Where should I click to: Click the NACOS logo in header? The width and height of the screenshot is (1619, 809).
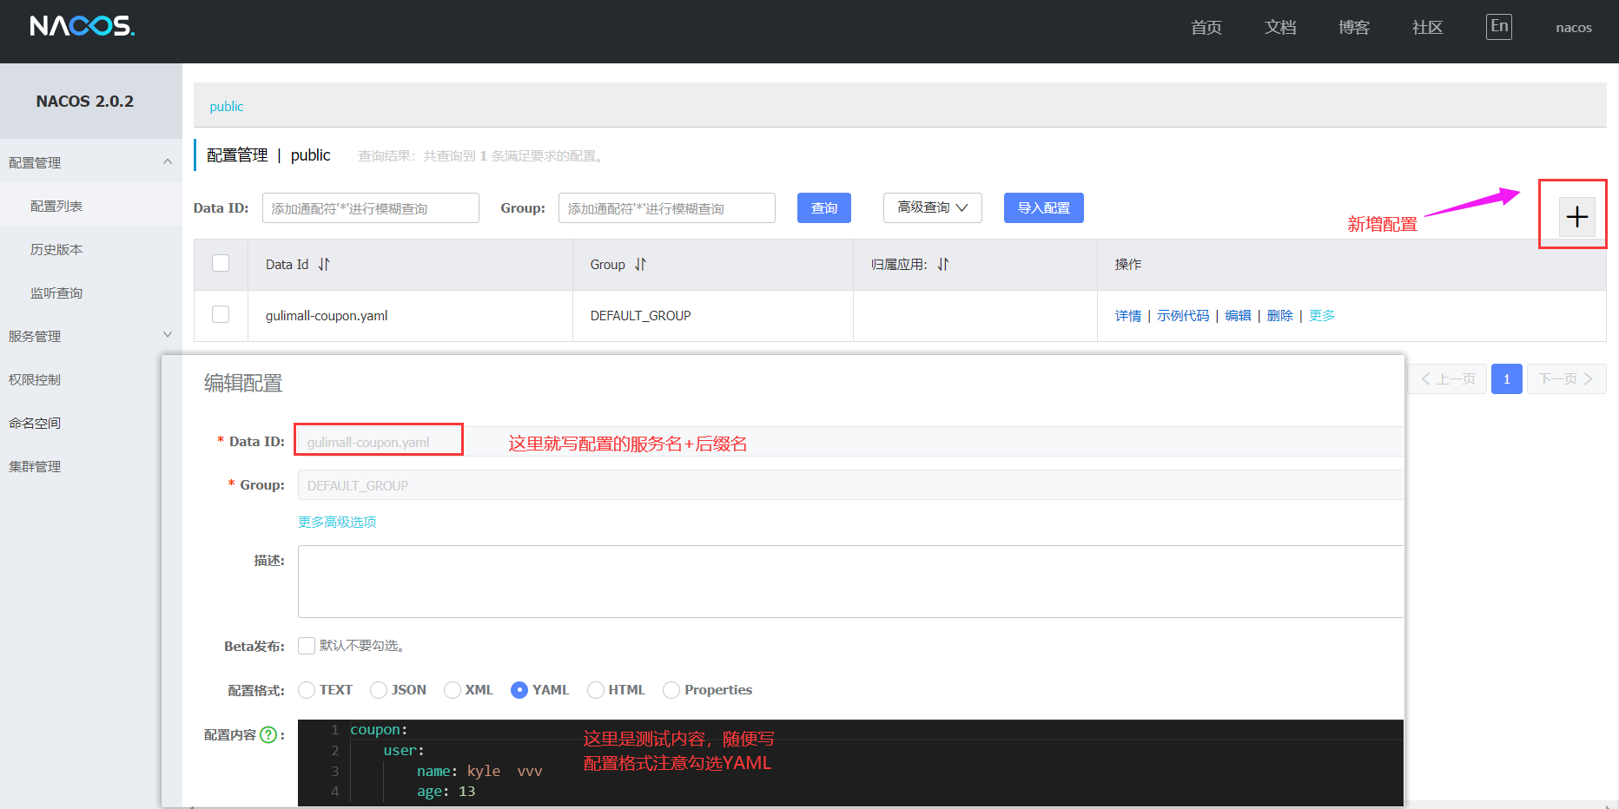(x=83, y=27)
